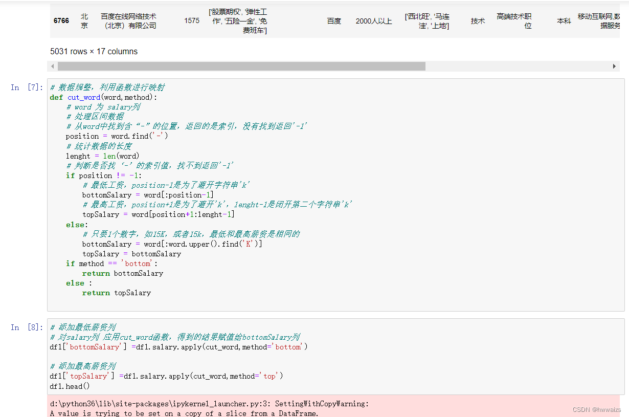Click the 'bottomSalary = word[:position-1]' line
The image size is (629, 417).
click(x=148, y=195)
